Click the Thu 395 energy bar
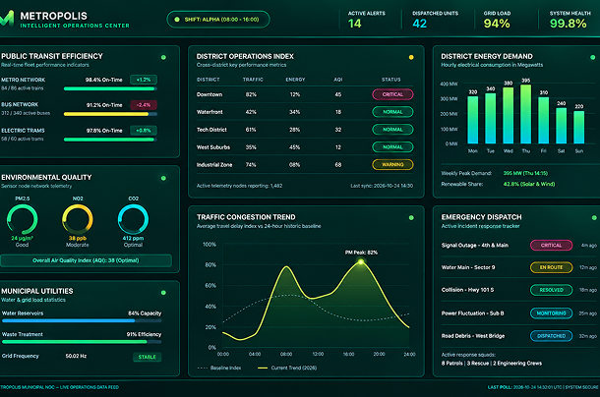Viewport: 600px width, 397px height. click(x=526, y=114)
